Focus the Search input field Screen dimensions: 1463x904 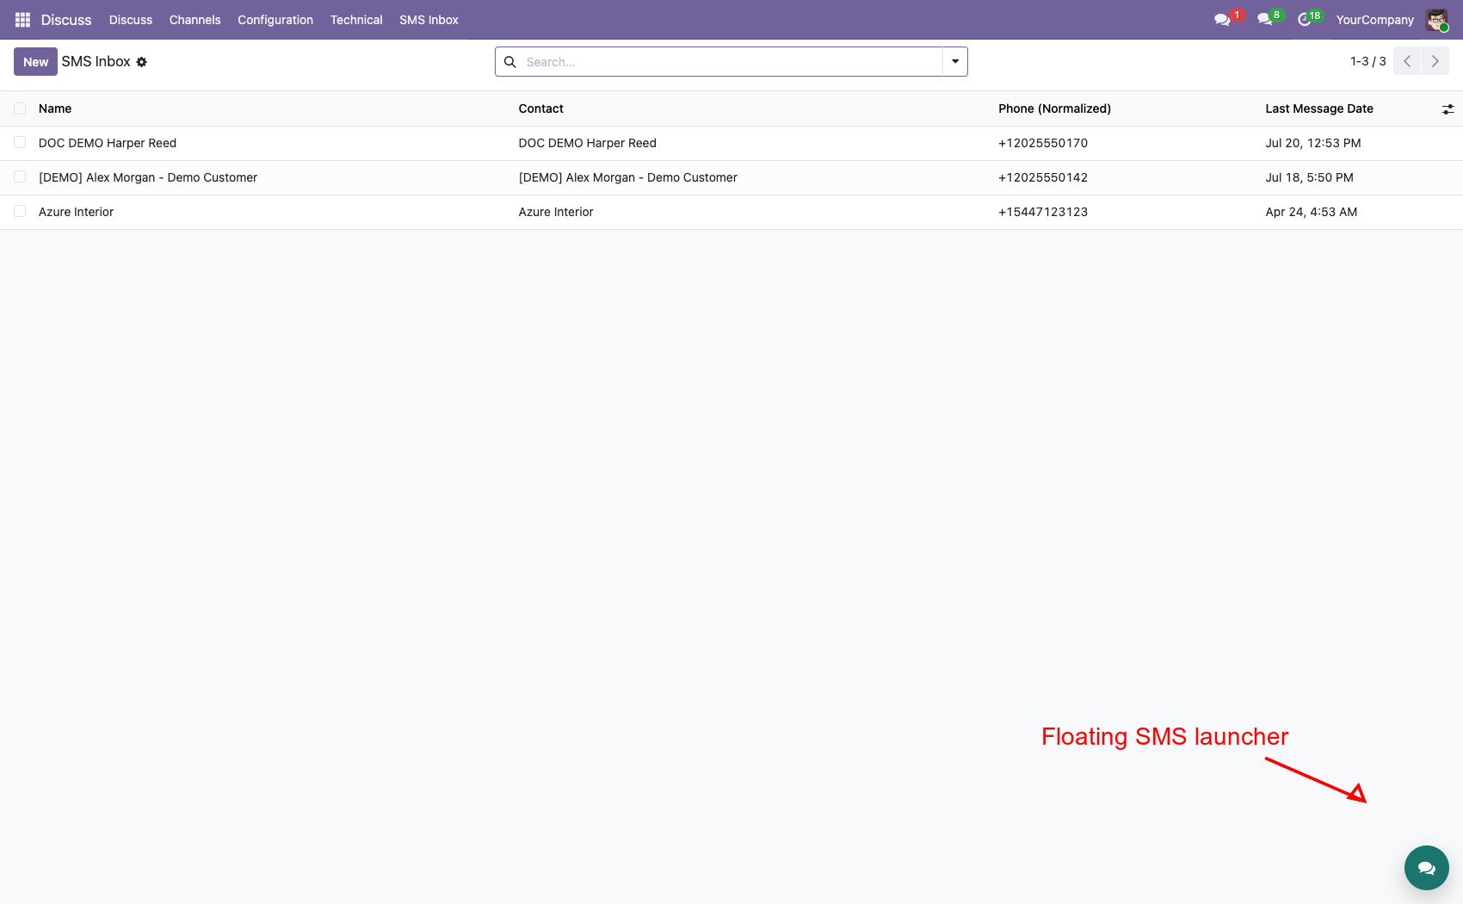731,62
